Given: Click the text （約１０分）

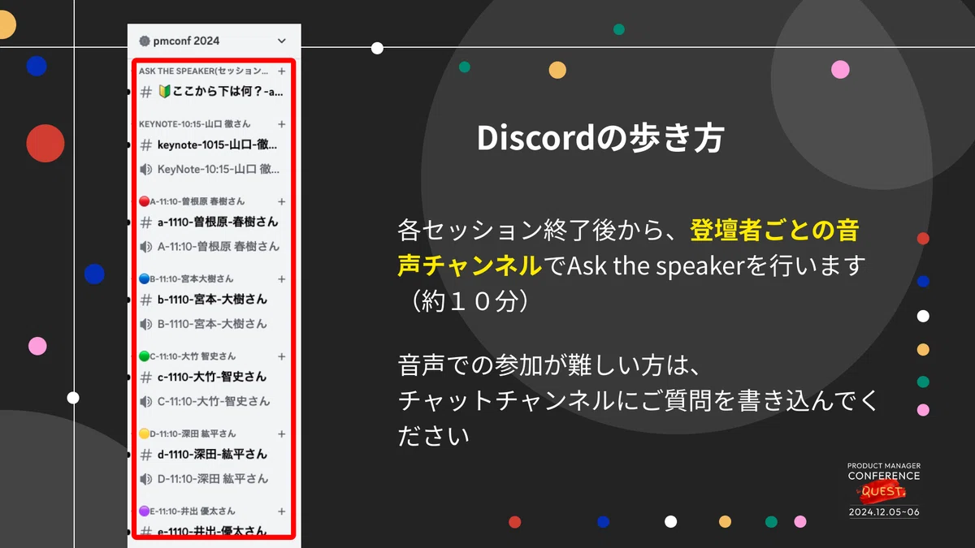Looking at the screenshot, I should click(470, 301).
